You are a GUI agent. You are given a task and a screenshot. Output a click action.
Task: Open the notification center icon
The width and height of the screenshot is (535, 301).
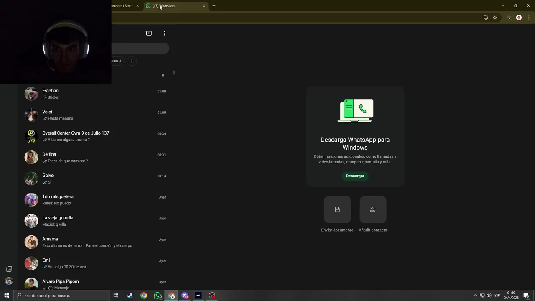527,296
